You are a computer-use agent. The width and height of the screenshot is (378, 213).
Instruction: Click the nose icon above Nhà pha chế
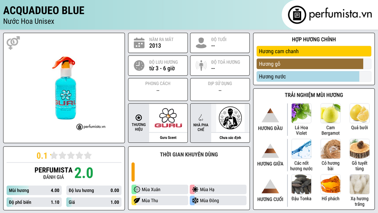pyautogui.click(x=200, y=118)
